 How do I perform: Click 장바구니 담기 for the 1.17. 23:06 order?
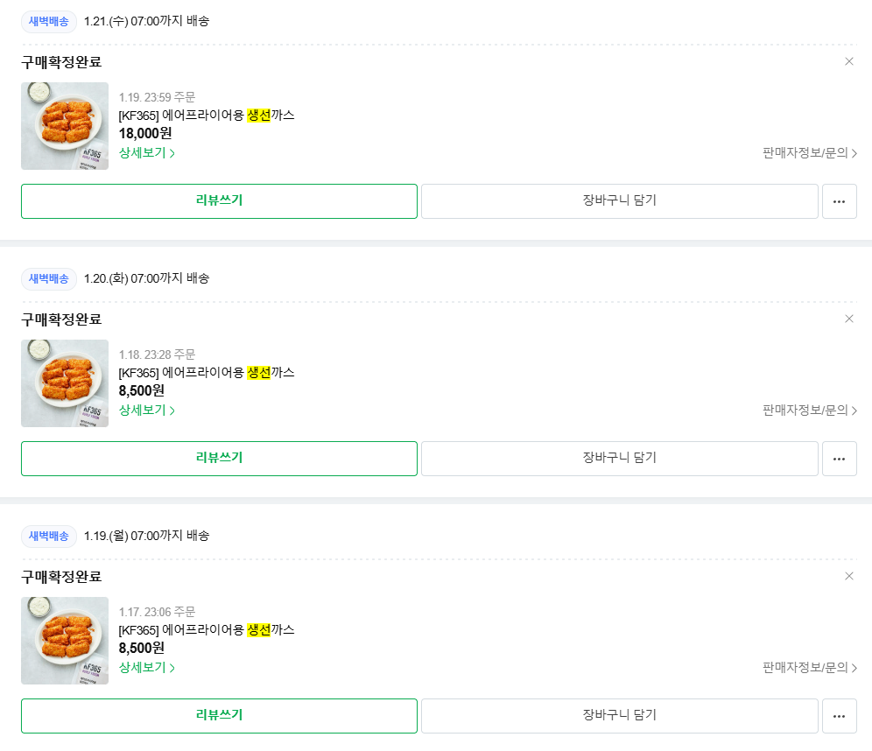click(619, 716)
